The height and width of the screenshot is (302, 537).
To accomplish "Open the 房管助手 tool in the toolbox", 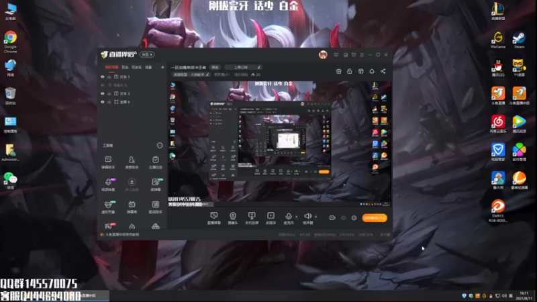I will [132, 162].
